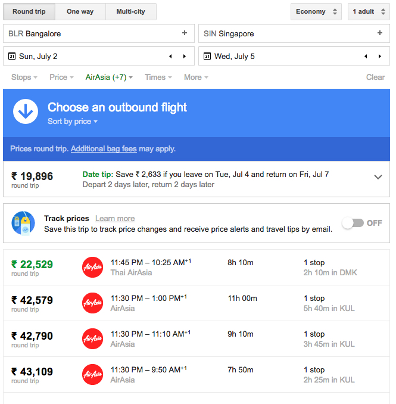Image resolution: width=396 pixels, height=404 pixels.
Task: Click the Thai AirAsia airline name
Action: coord(132,272)
